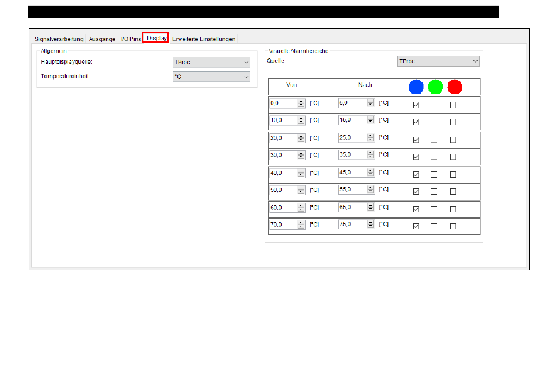556x373 pixels.
Task: Check green checkbox in the 20,0 row
Action: coord(434,140)
